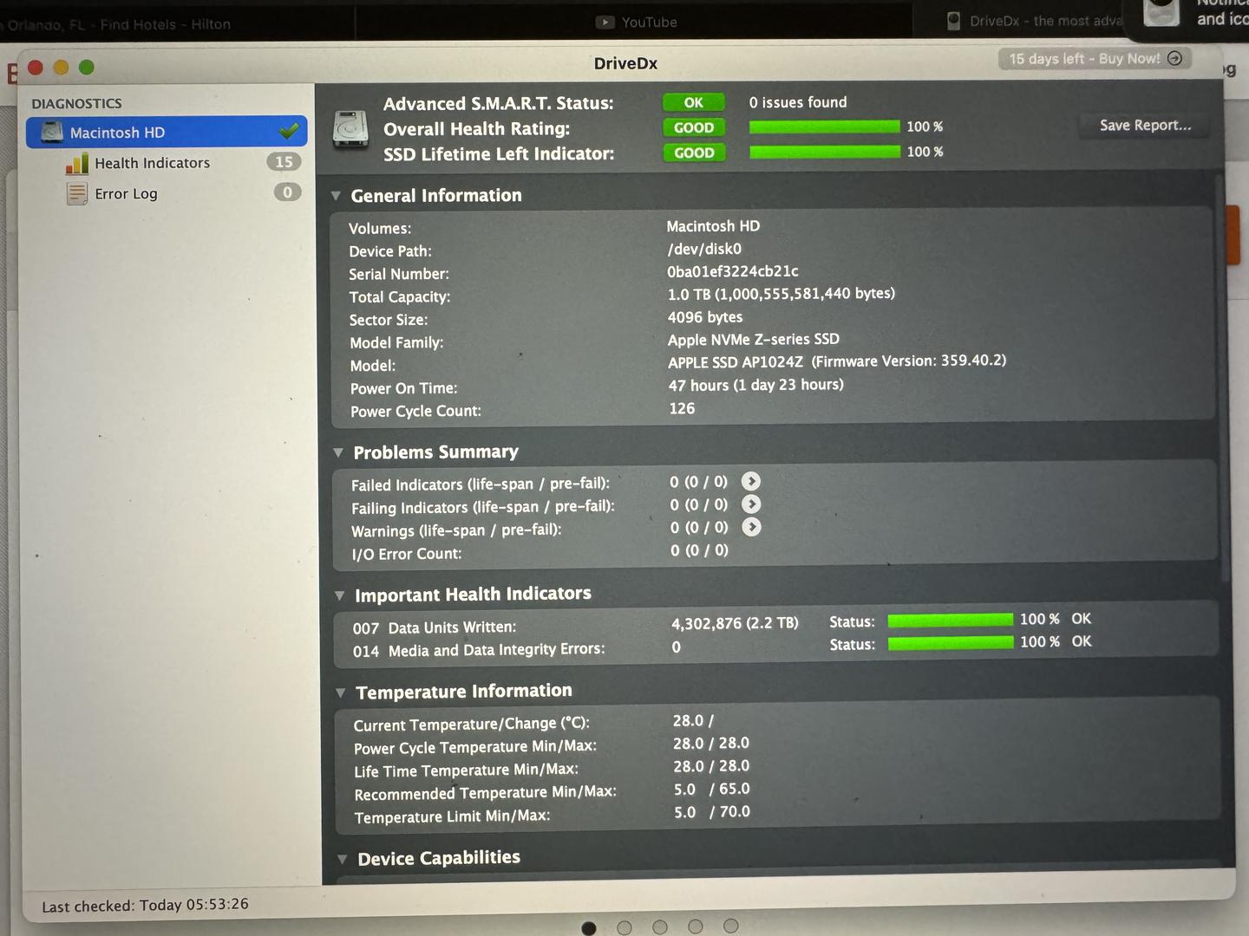Viewport: 1249px width, 936px height.
Task: Click the Overall Health Rating progress bar
Action: tap(824, 127)
